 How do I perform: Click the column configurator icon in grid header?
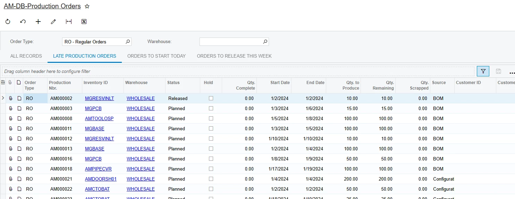coord(3,82)
